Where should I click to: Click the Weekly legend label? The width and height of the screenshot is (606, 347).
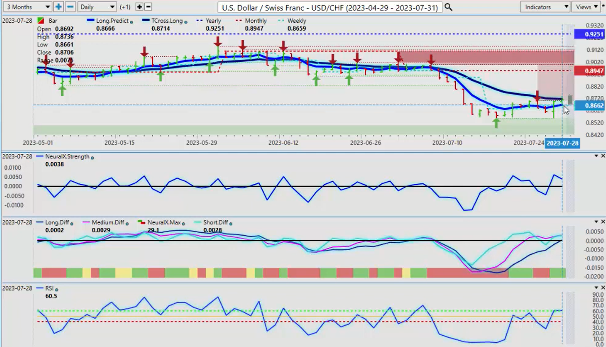coord(297,21)
